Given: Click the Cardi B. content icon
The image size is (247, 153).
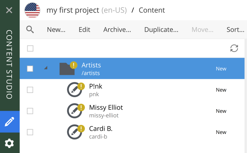Looking at the screenshot, I should click(75, 132).
